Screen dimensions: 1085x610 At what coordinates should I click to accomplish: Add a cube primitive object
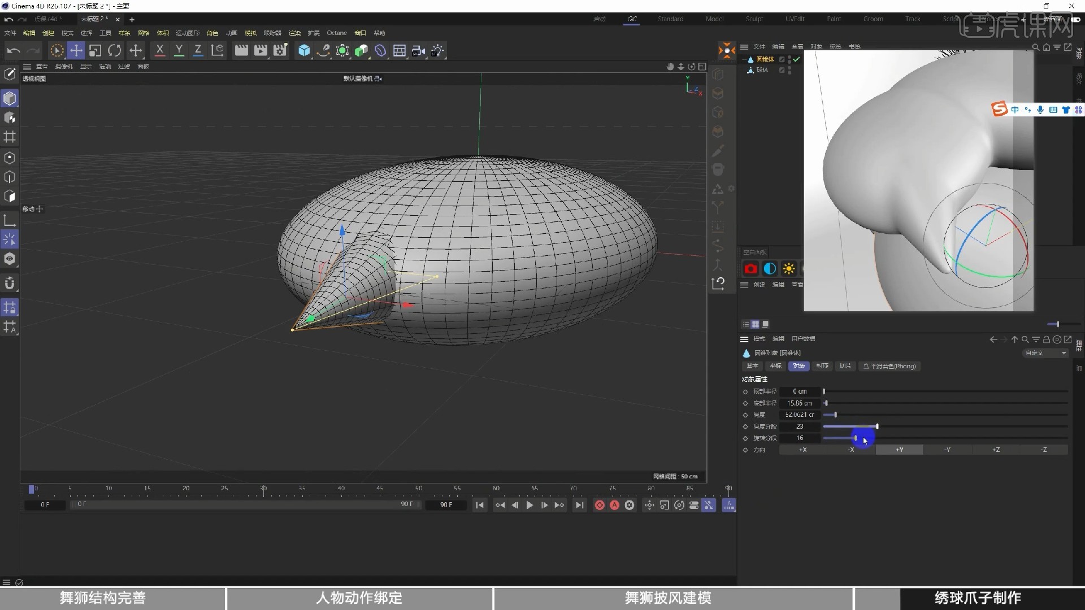click(x=304, y=51)
